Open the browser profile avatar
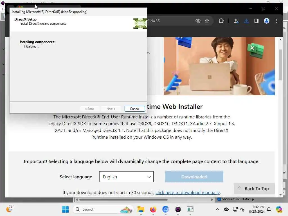This screenshot has height=216, width=288. click(x=267, y=21)
